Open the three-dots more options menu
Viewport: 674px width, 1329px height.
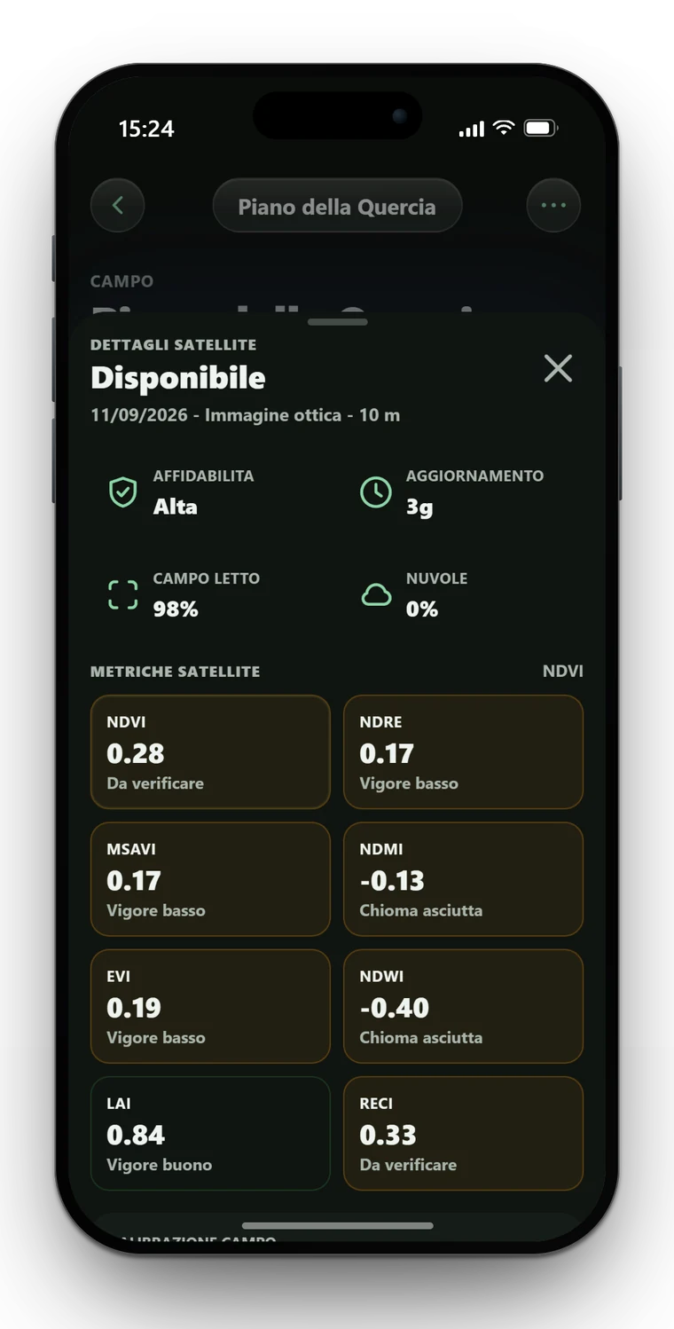[553, 206]
